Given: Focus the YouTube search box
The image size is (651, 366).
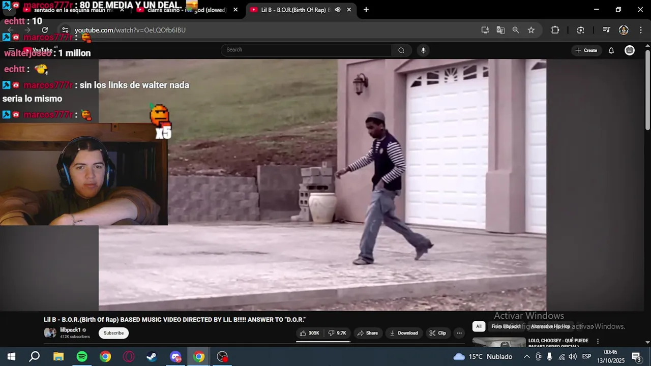Looking at the screenshot, I should [306, 50].
